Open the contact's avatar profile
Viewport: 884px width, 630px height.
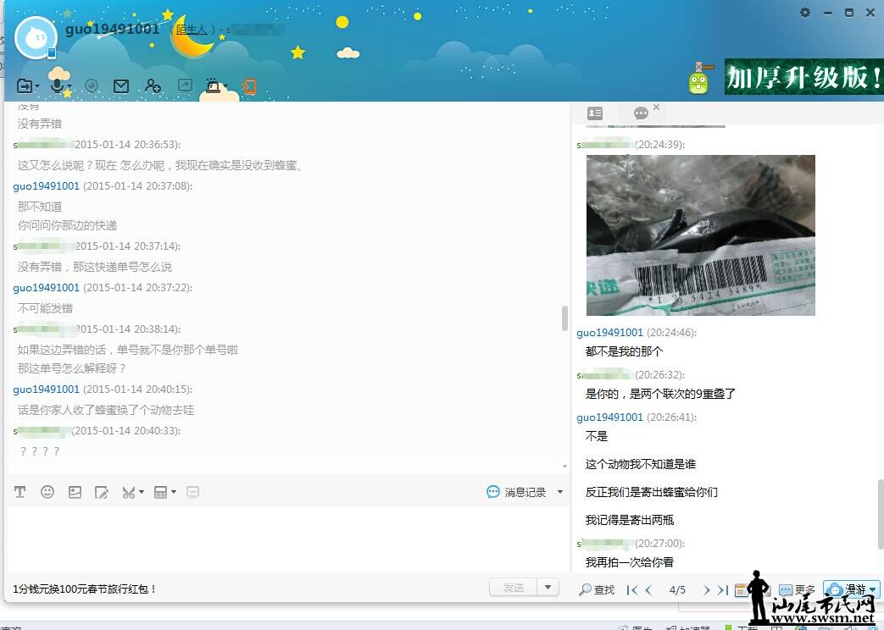[x=36, y=38]
